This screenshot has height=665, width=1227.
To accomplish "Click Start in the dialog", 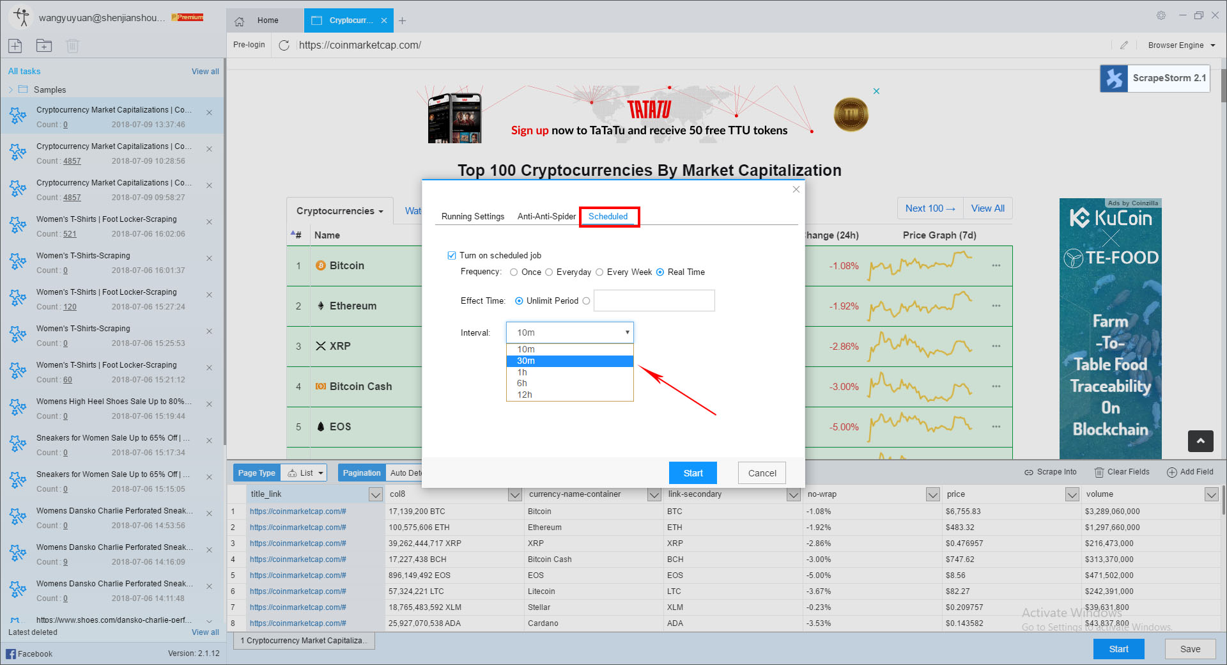I will tap(693, 473).
